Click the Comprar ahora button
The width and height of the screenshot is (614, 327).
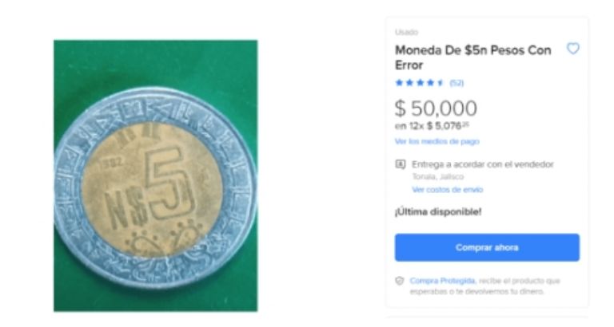487,248
